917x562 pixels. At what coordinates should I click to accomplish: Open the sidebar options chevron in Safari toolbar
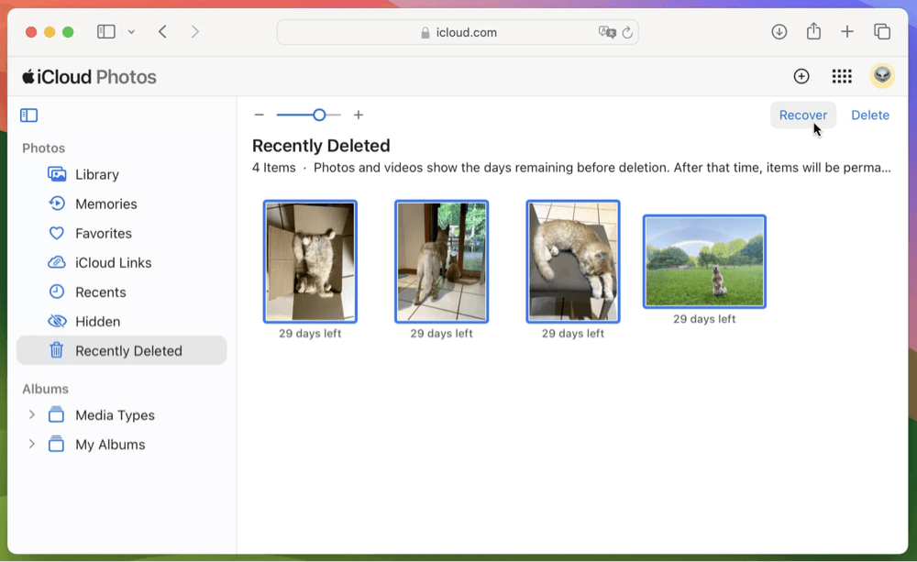pyautogui.click(x=131, y=31)
